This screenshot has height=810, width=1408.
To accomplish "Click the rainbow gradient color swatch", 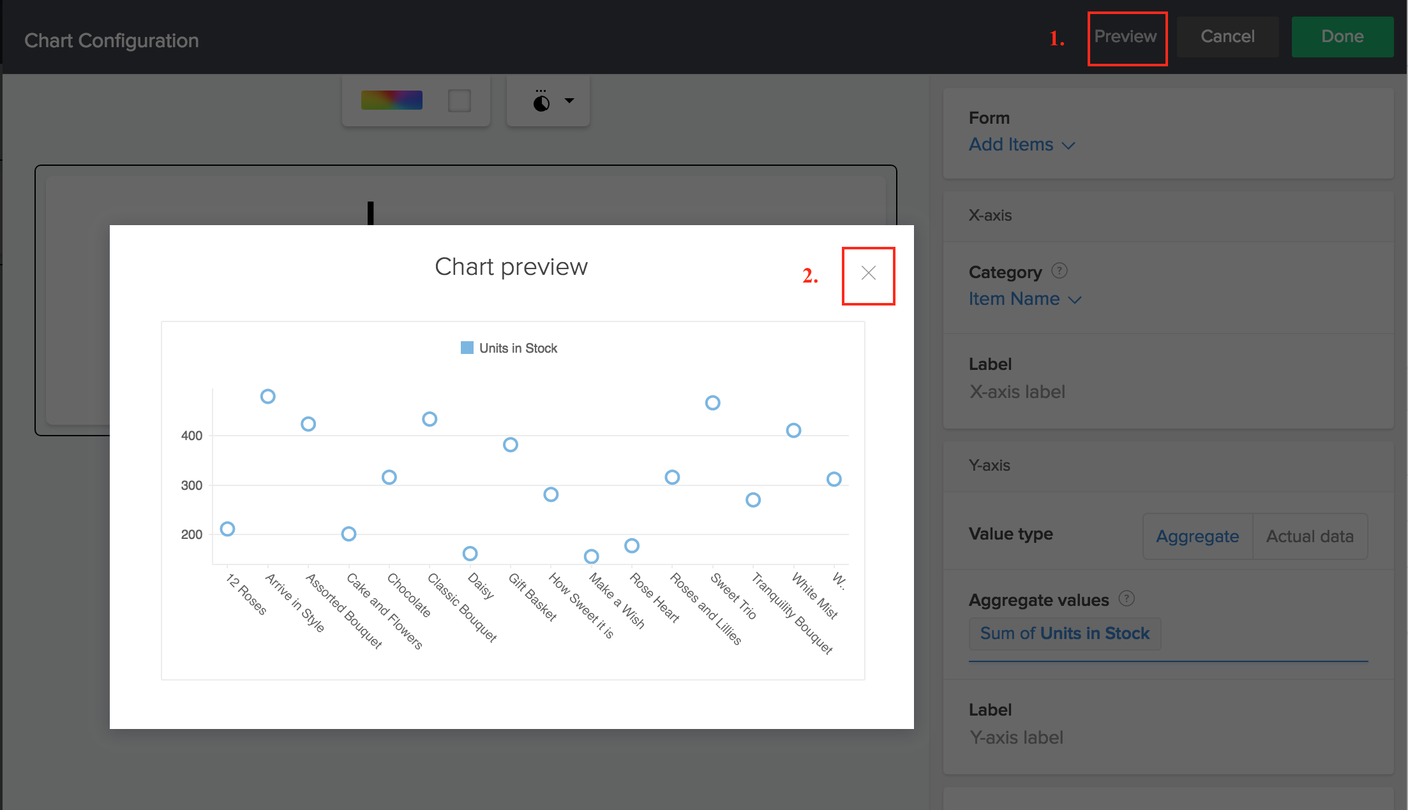I will [392, 101].
